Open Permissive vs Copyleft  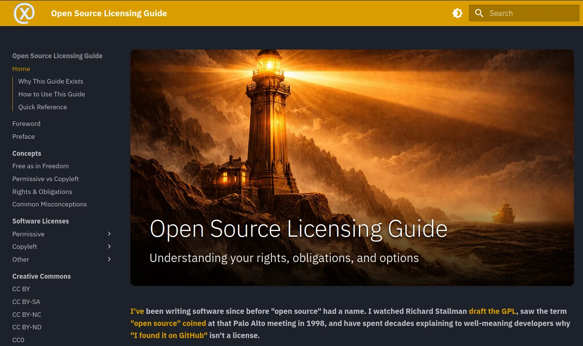45,178
